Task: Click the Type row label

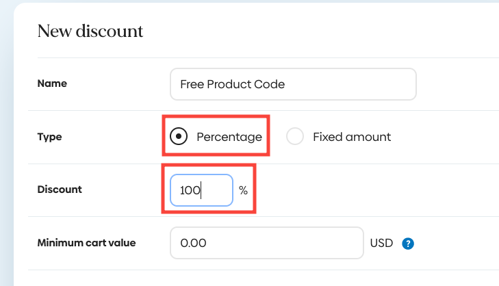Action: point(49,137)
